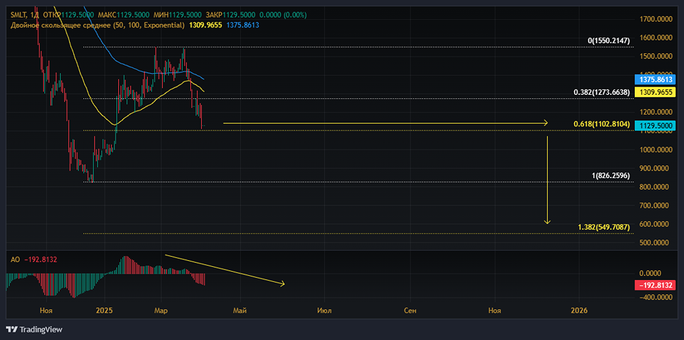Click the red -192.8132 AO axis tag
The width and height of the screenshot is (684, 340).
(655, 285)
